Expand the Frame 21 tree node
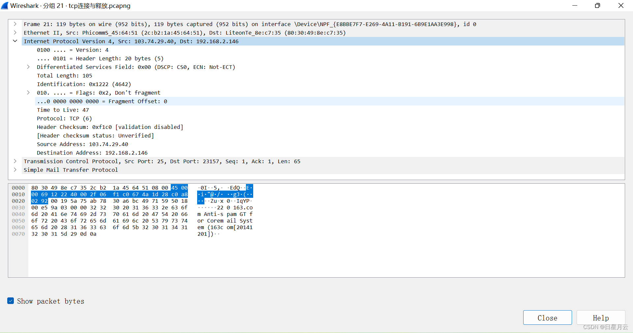Viewport: 633px width, 333px height. pyautogui.click(x=15, y=24)
